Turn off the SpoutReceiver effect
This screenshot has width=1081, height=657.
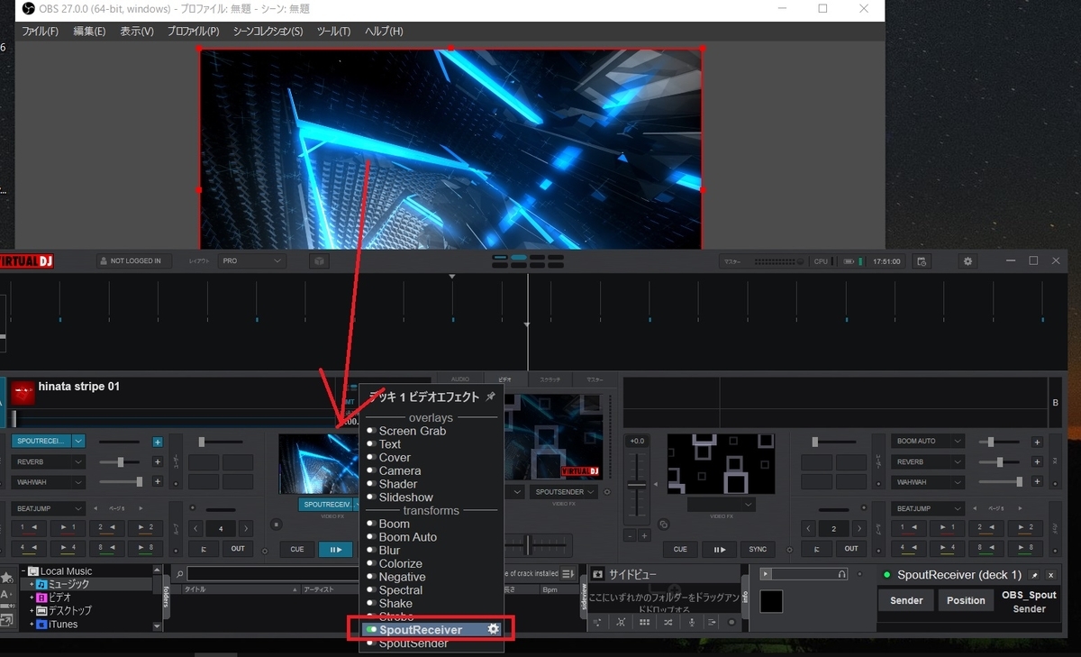coord(370,630)
